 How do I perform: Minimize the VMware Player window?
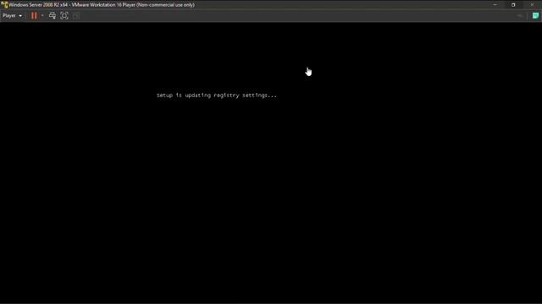click(495, 5)
